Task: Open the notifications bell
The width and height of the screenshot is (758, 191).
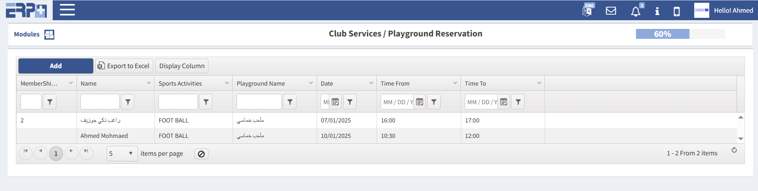Action: click(636, 11)
